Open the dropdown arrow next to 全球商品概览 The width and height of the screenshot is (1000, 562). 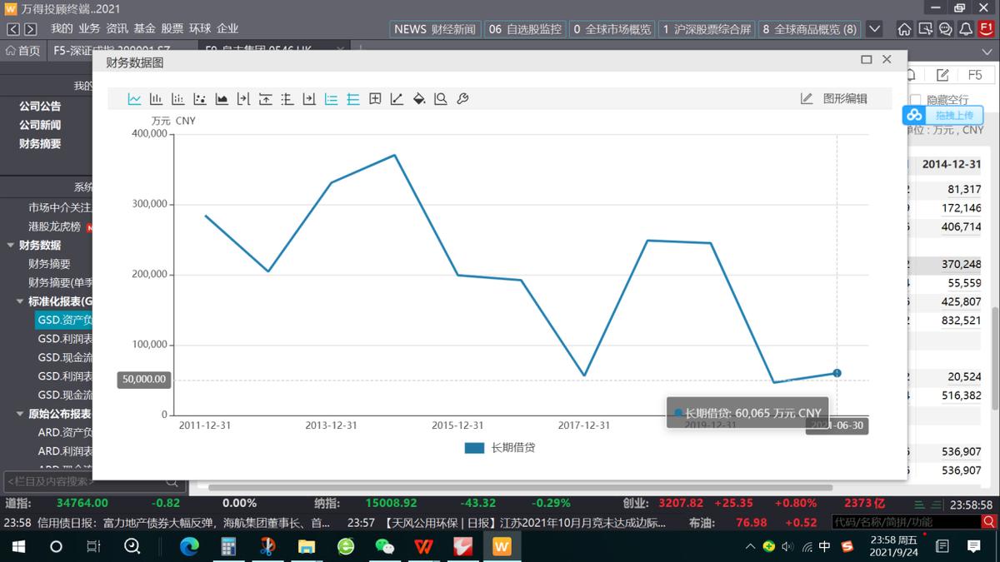tap(874, 29)
